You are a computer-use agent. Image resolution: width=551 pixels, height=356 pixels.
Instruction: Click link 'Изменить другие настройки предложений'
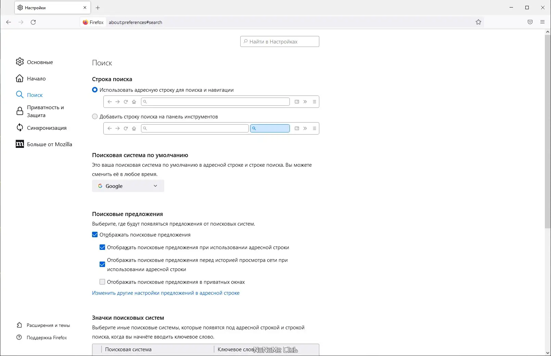pos(166,293)
